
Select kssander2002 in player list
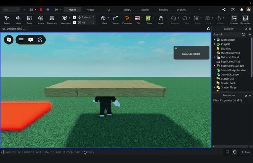(x=191, y=54)
